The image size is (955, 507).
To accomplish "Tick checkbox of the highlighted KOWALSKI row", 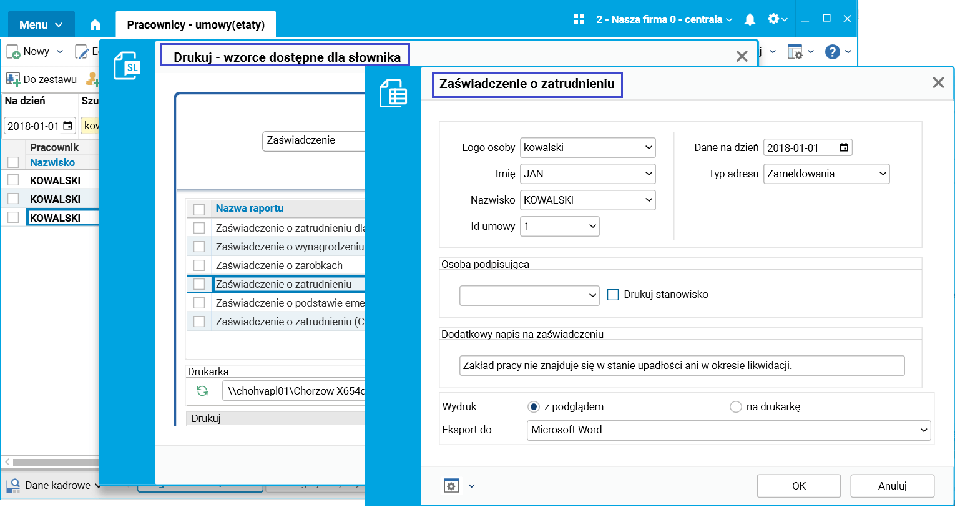I will (13, 218).
